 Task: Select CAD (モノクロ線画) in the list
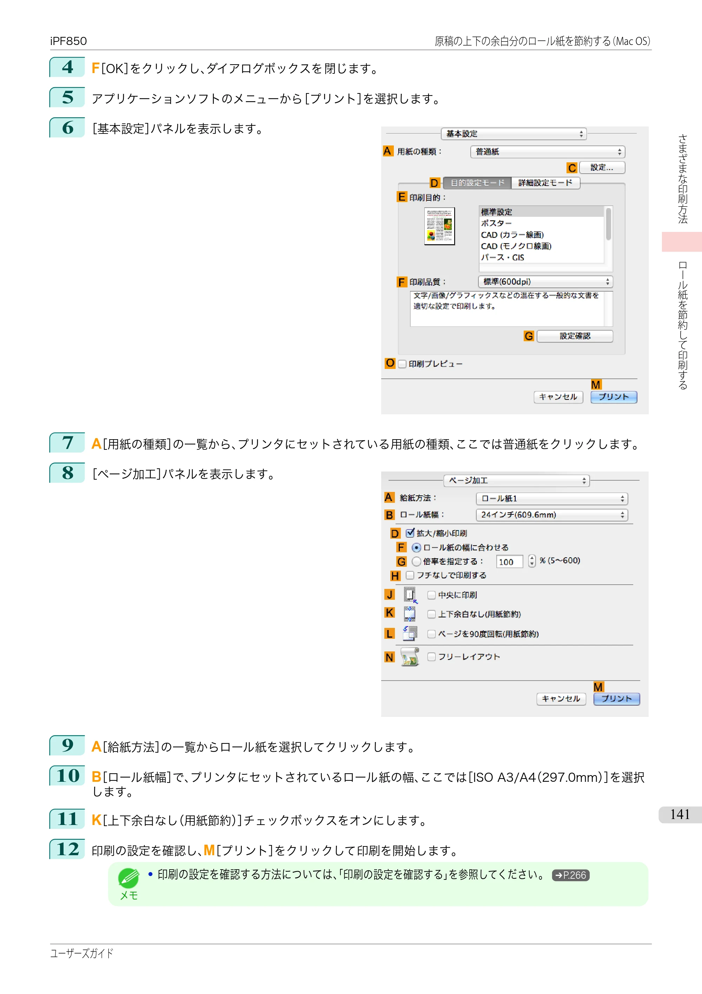click(542, 246)
